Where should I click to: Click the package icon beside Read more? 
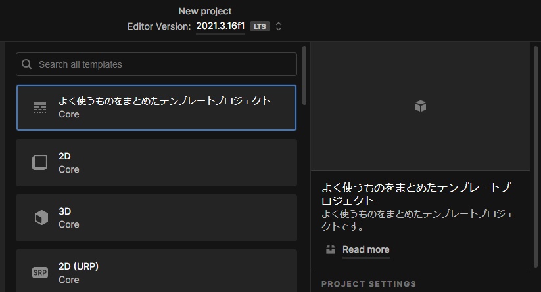(331, 249)
